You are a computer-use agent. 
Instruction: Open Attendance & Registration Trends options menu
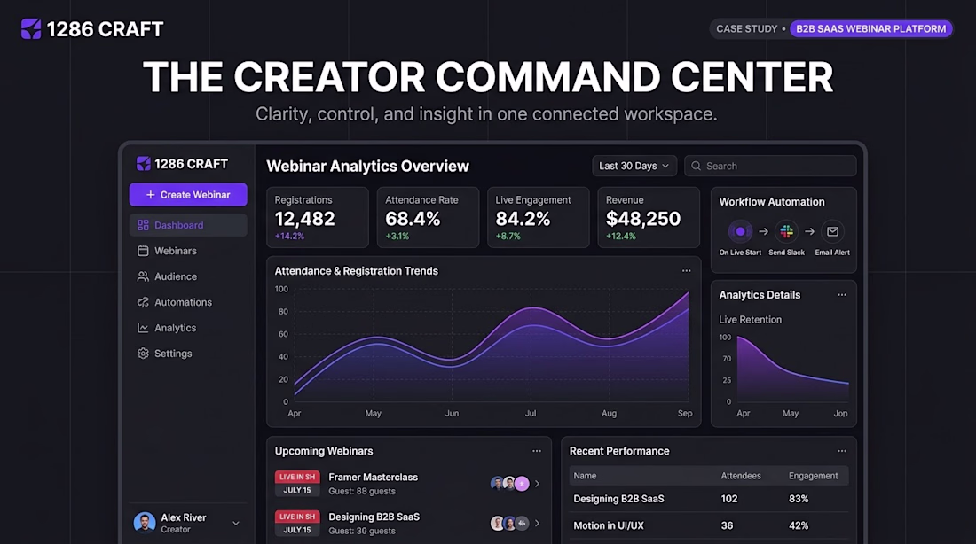coord(686,270)
